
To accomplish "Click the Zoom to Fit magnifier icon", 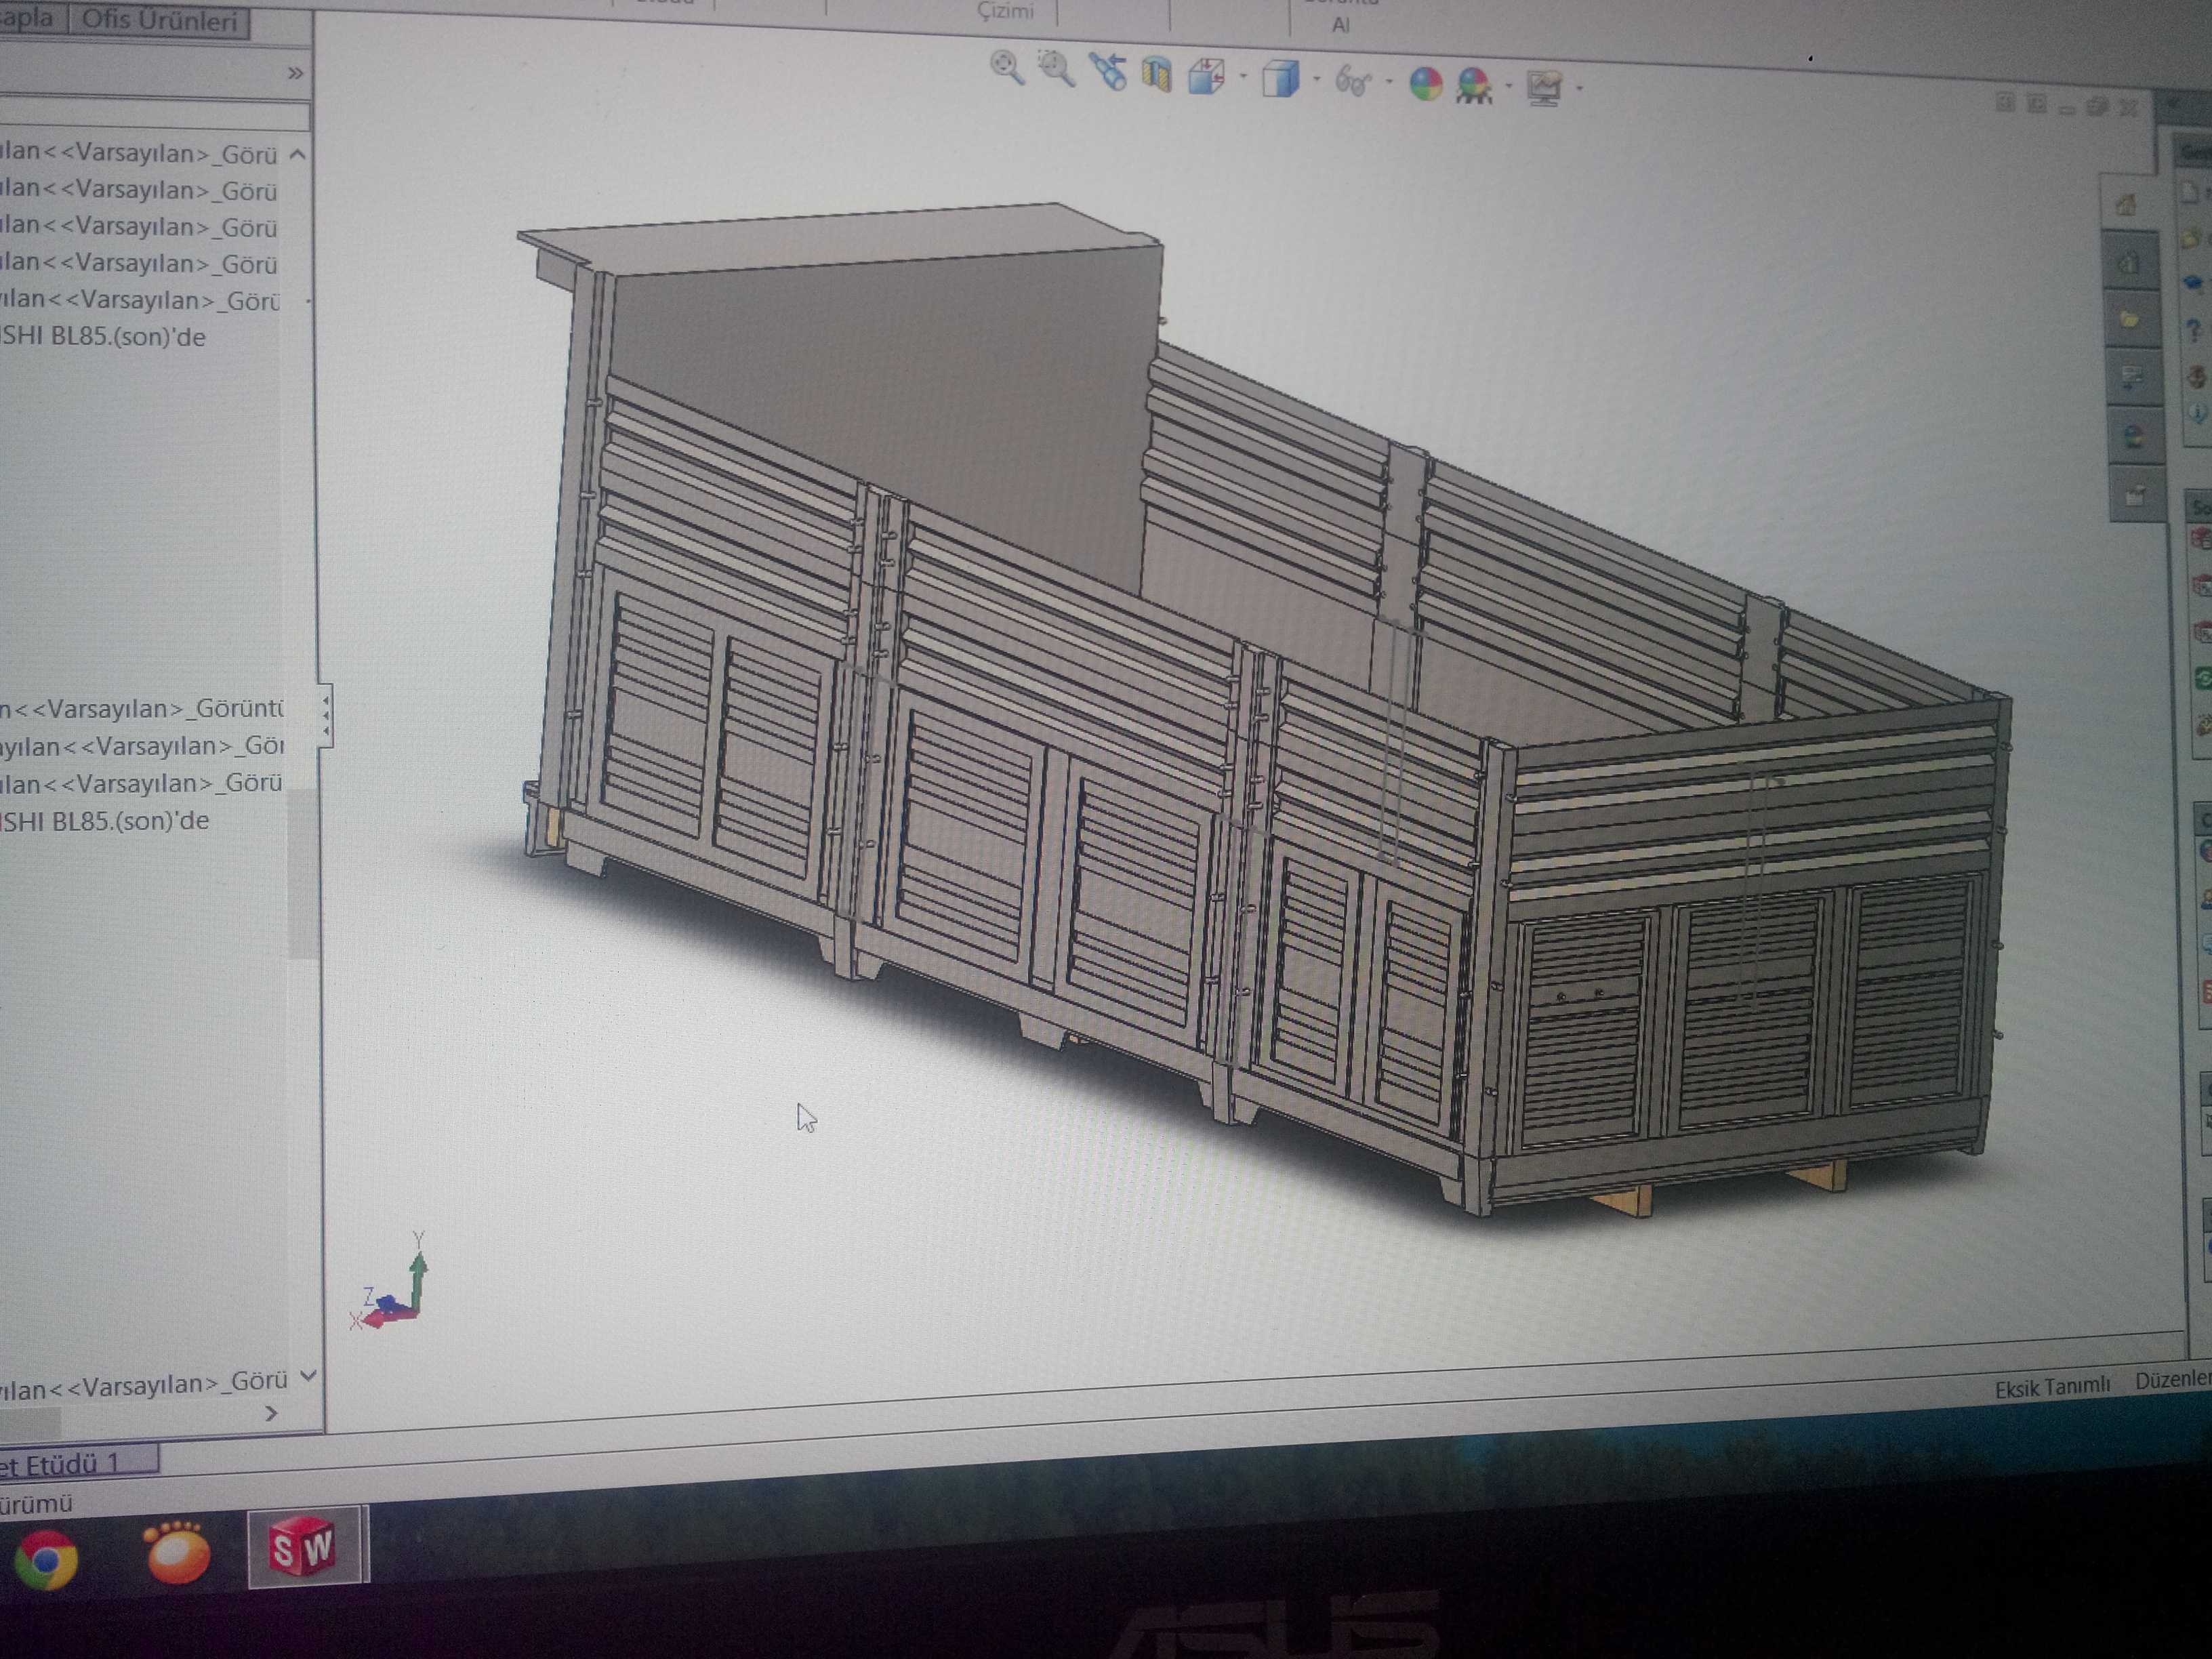I will point(1007,67).
